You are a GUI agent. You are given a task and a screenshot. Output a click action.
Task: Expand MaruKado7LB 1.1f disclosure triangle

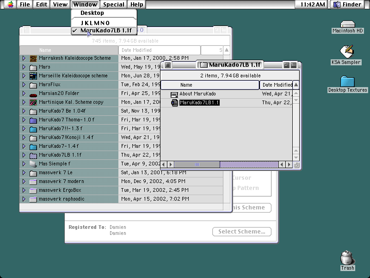point(24,155)
